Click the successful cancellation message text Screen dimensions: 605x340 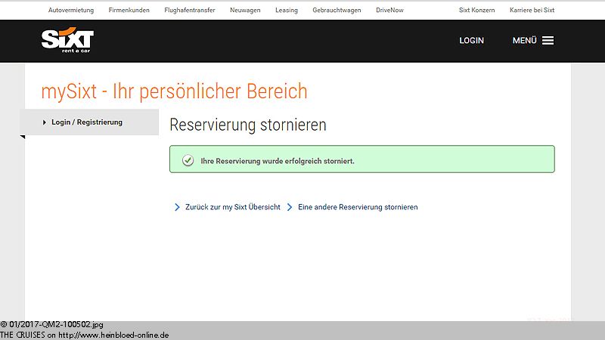(278, 161)
